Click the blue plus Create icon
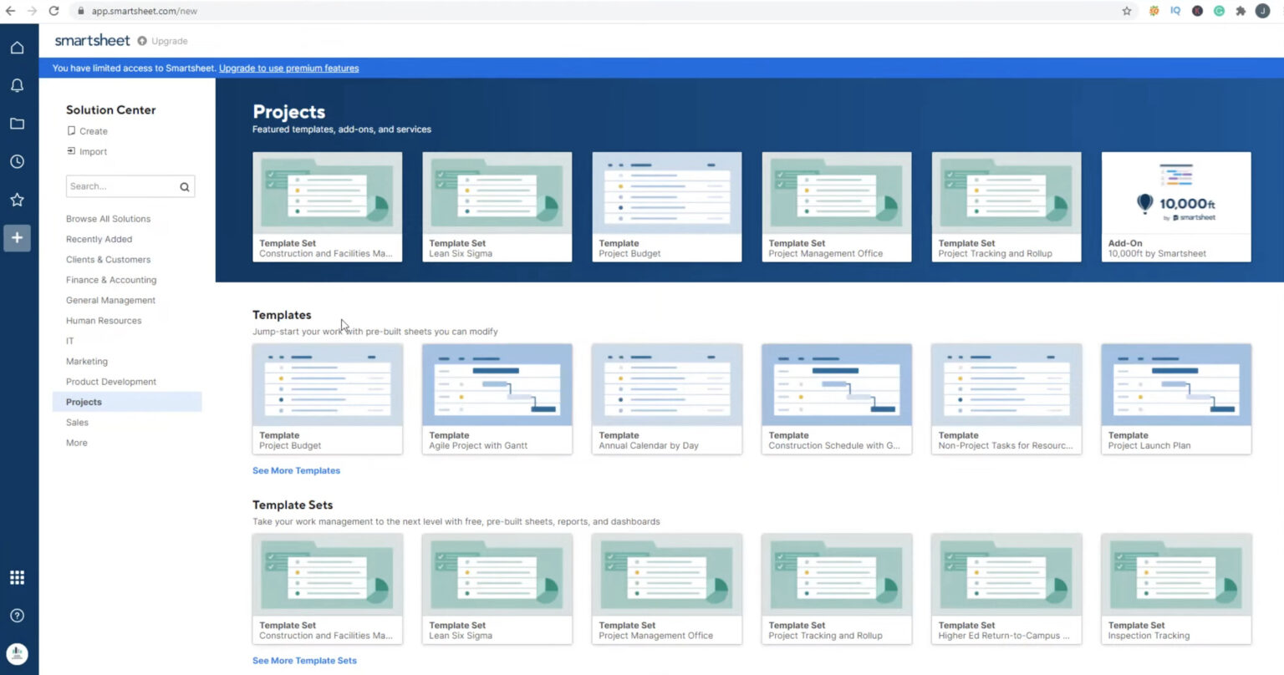The width and height of the screenshot is (1284, 675). click(x=17, y=237)
